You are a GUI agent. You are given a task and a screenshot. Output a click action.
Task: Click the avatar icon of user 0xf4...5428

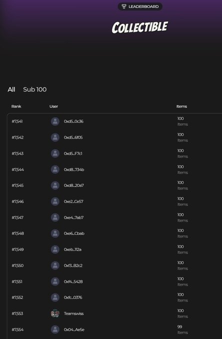tap(55, 282)
